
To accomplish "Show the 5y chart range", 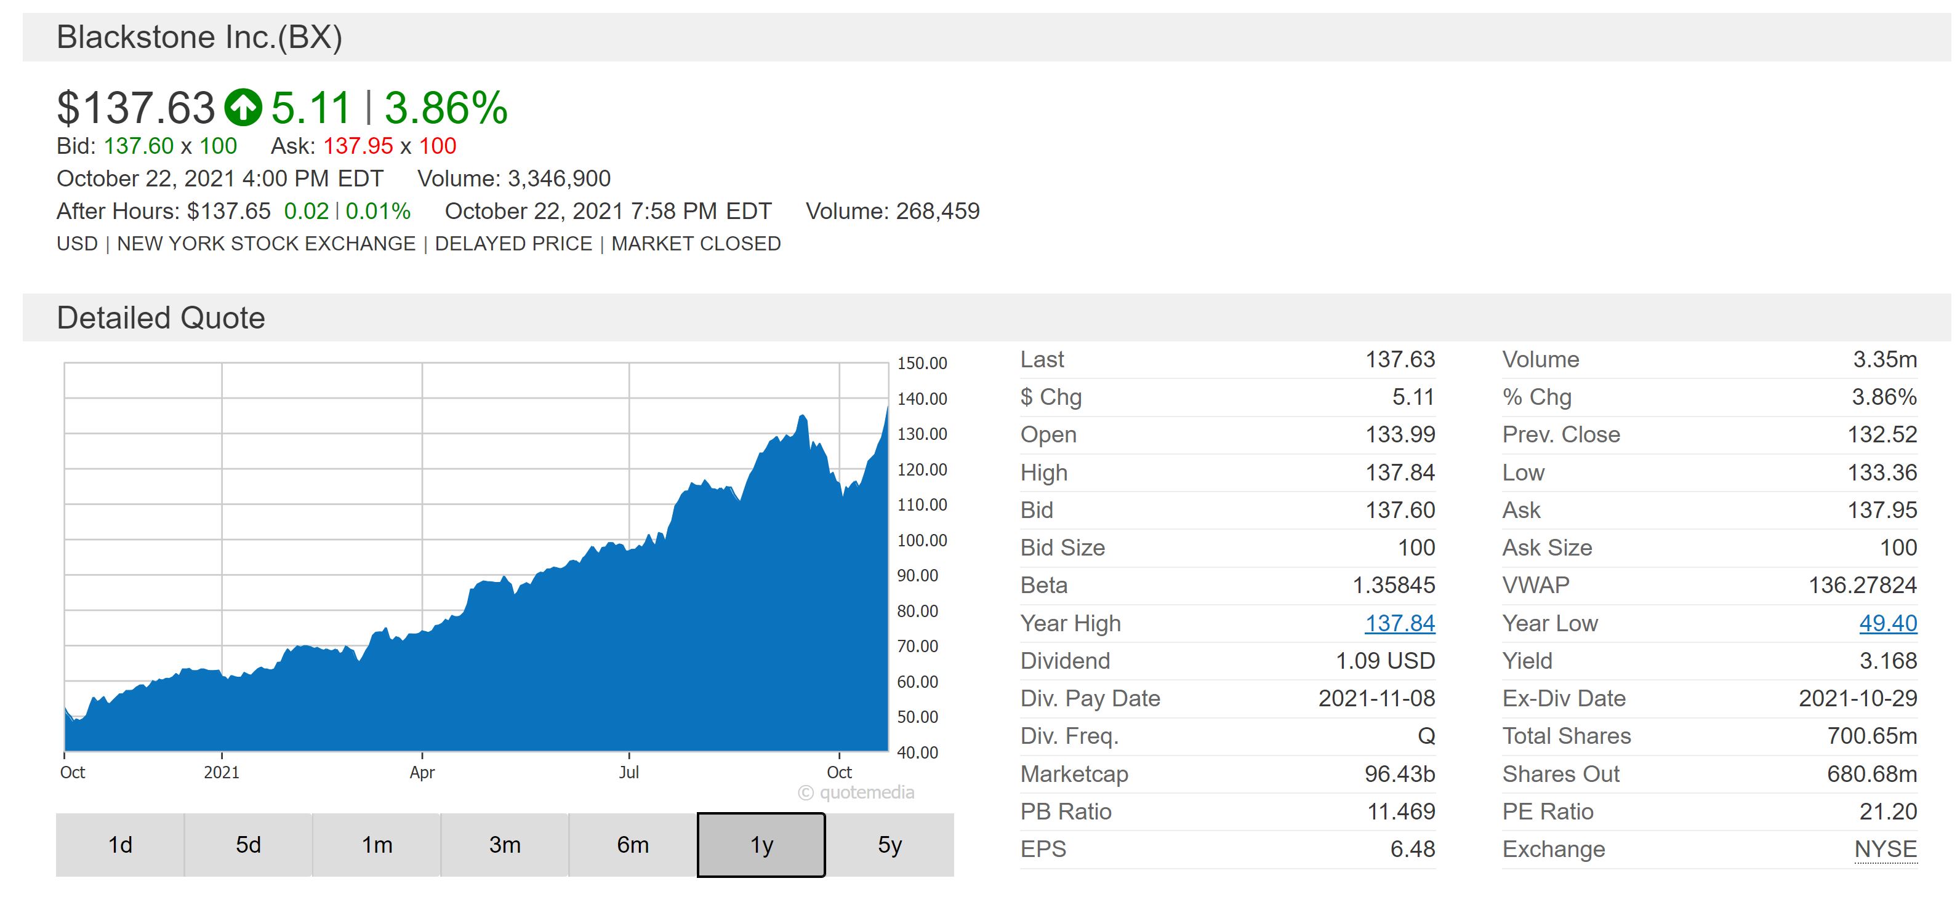I will point(890,845).
